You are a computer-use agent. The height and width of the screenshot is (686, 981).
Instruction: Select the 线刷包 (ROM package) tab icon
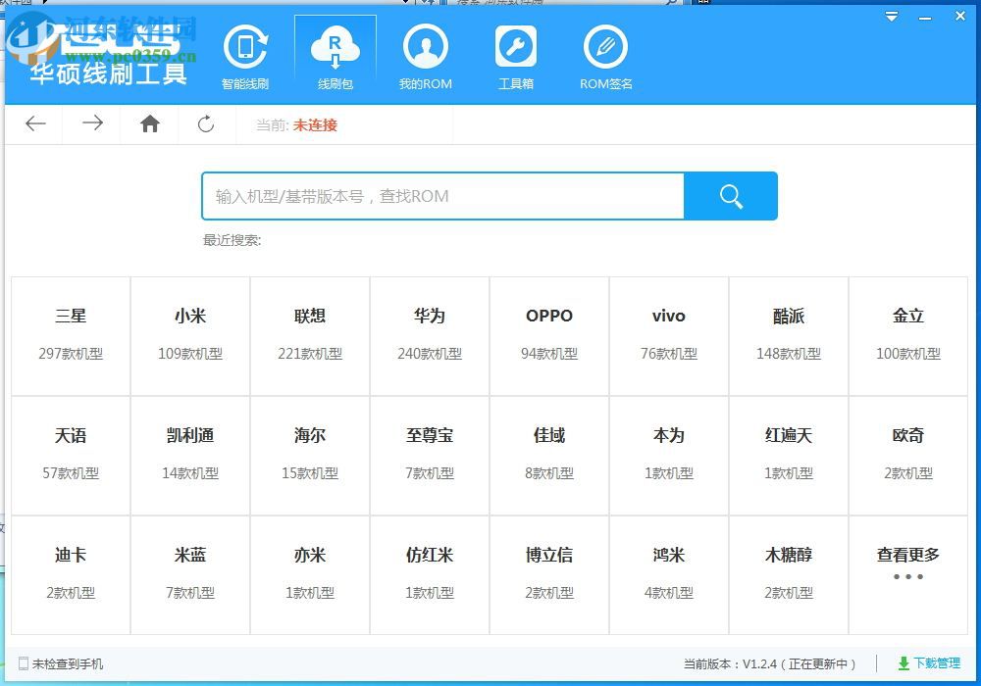336,54
